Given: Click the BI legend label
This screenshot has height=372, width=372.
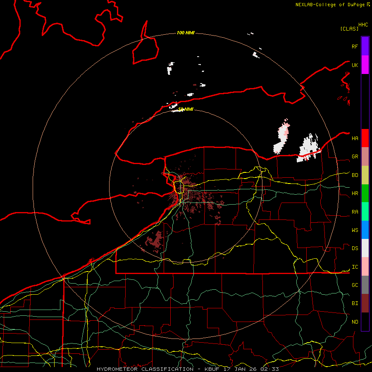Looking at the screenshot, I should 355,303.
